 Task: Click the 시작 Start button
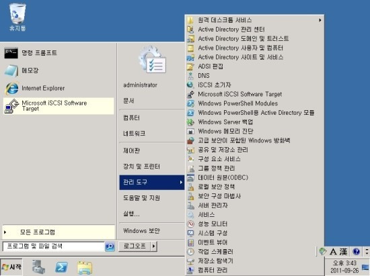click(x=11, y=267)
